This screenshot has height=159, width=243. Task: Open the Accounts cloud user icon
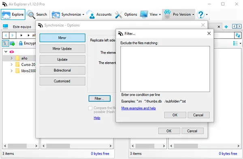(x=90, y=15)
